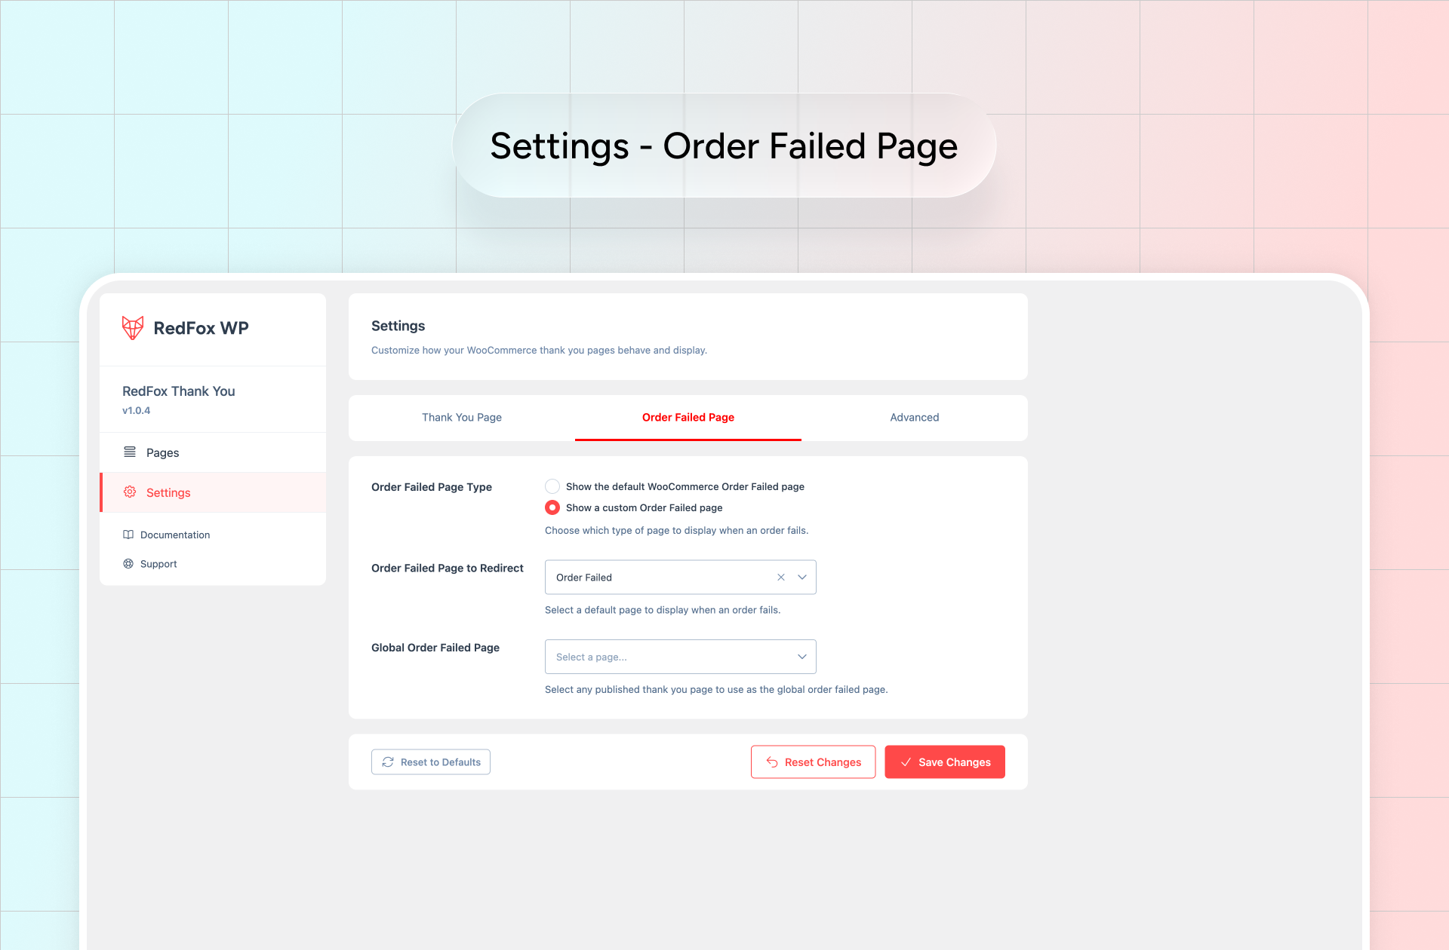Click the checkmark icon in Save Changes
Viewport: 1449px width, 950px height.
[x=906, y=762]
